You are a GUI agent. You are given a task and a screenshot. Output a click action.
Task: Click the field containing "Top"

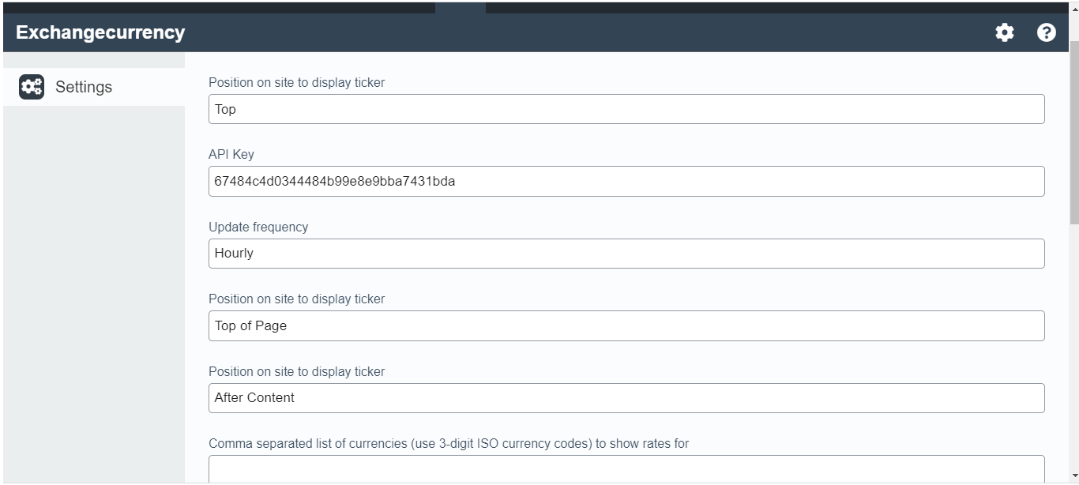tap(626, 109)
